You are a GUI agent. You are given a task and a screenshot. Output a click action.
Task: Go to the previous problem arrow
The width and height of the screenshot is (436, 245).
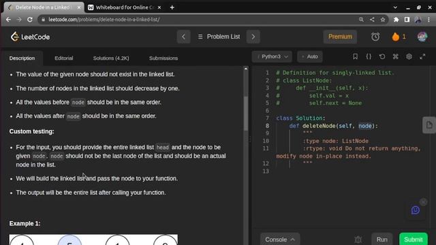click(x=183, y=37)
